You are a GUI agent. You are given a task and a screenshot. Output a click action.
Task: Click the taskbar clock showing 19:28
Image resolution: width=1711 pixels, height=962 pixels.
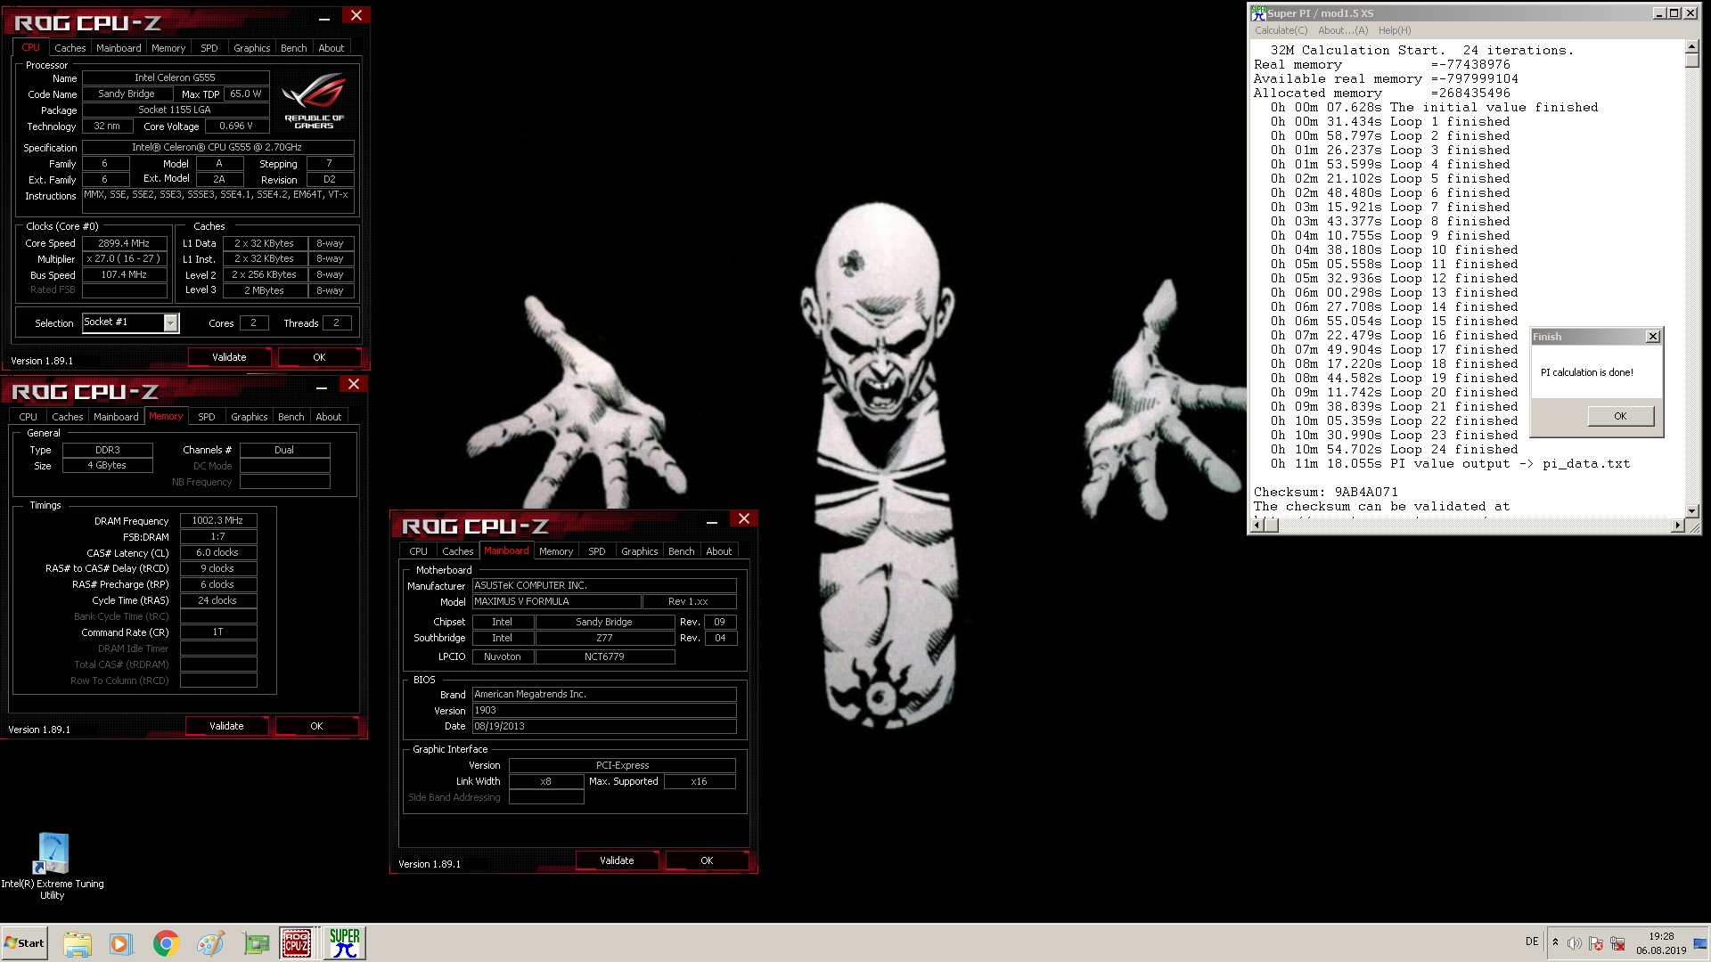click(1661, 936)
